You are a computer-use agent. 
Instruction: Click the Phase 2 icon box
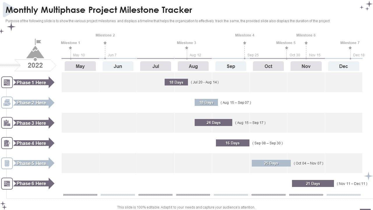click(7, 103)
